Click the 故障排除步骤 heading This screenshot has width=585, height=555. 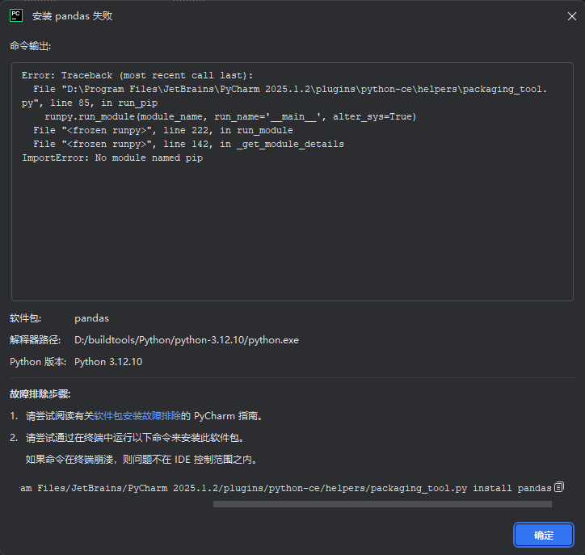(40, 394)
